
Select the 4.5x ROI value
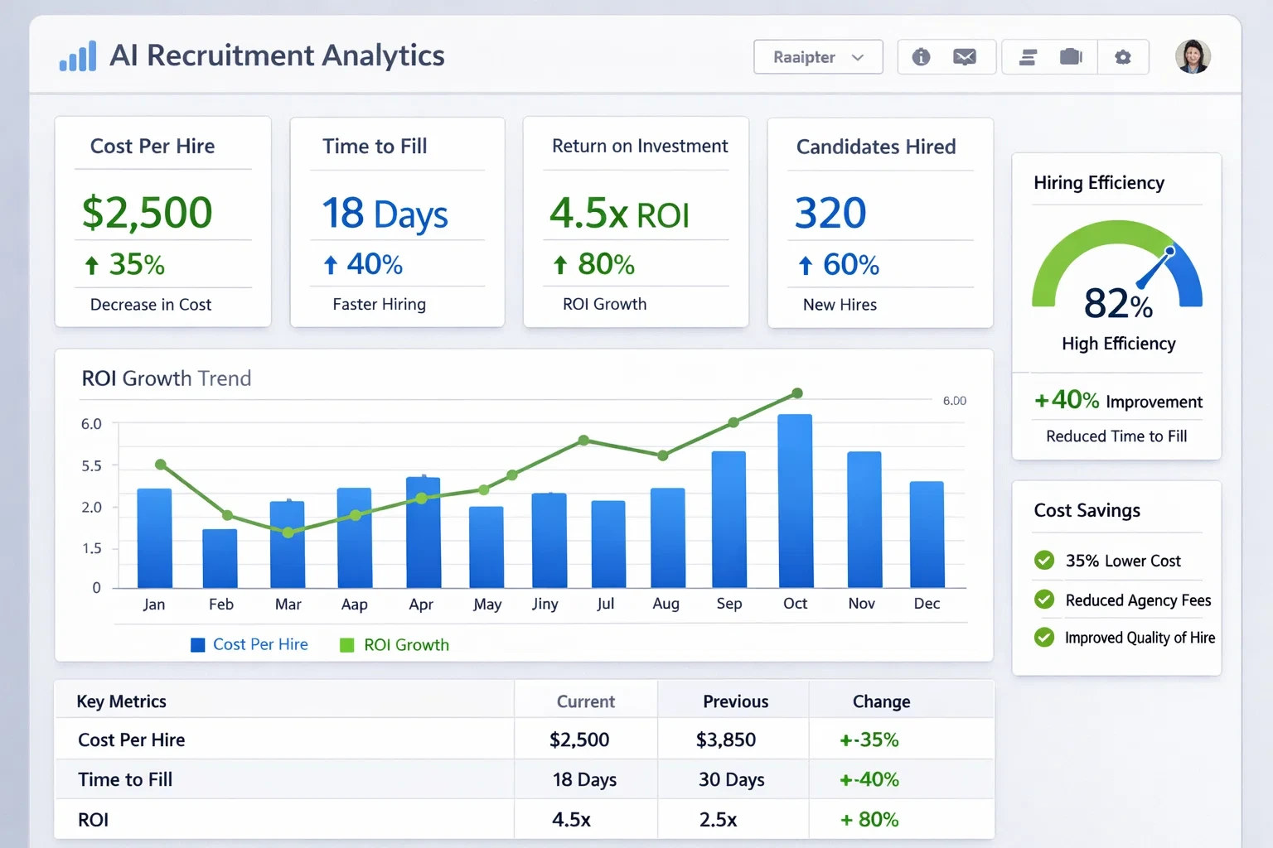point(619,213)
